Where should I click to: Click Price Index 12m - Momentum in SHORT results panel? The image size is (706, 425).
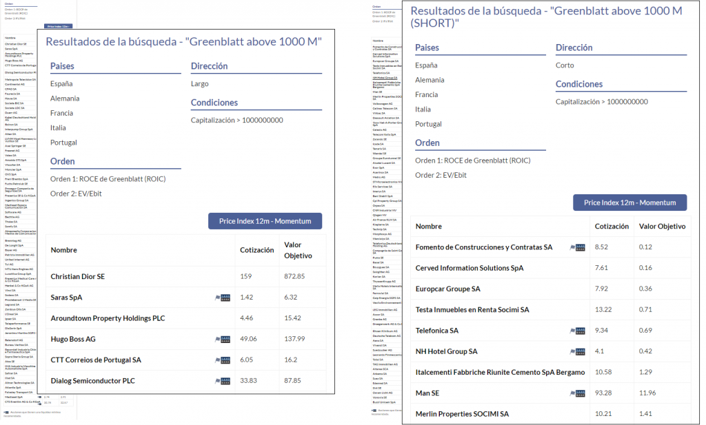pos(629,203)
